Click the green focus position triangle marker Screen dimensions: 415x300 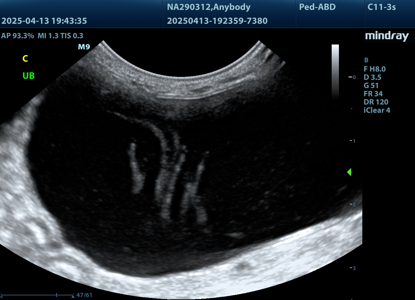pos(349,172)
